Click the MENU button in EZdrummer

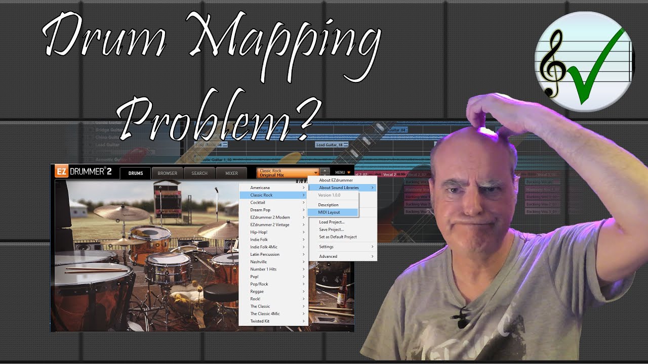click(343, 173)
